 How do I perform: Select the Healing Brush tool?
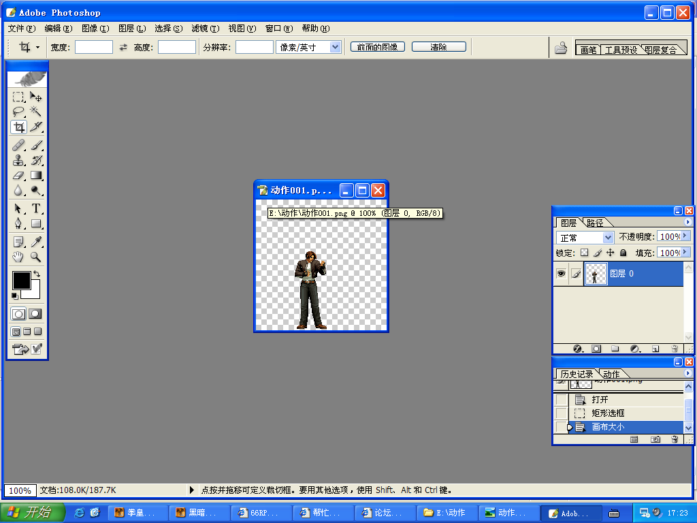tap(18, 145)
